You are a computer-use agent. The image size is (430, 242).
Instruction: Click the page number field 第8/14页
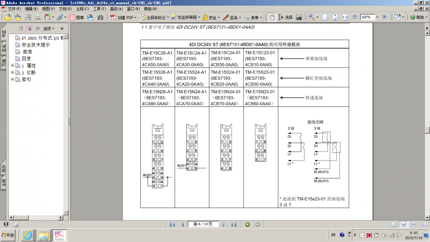[203, 224]
